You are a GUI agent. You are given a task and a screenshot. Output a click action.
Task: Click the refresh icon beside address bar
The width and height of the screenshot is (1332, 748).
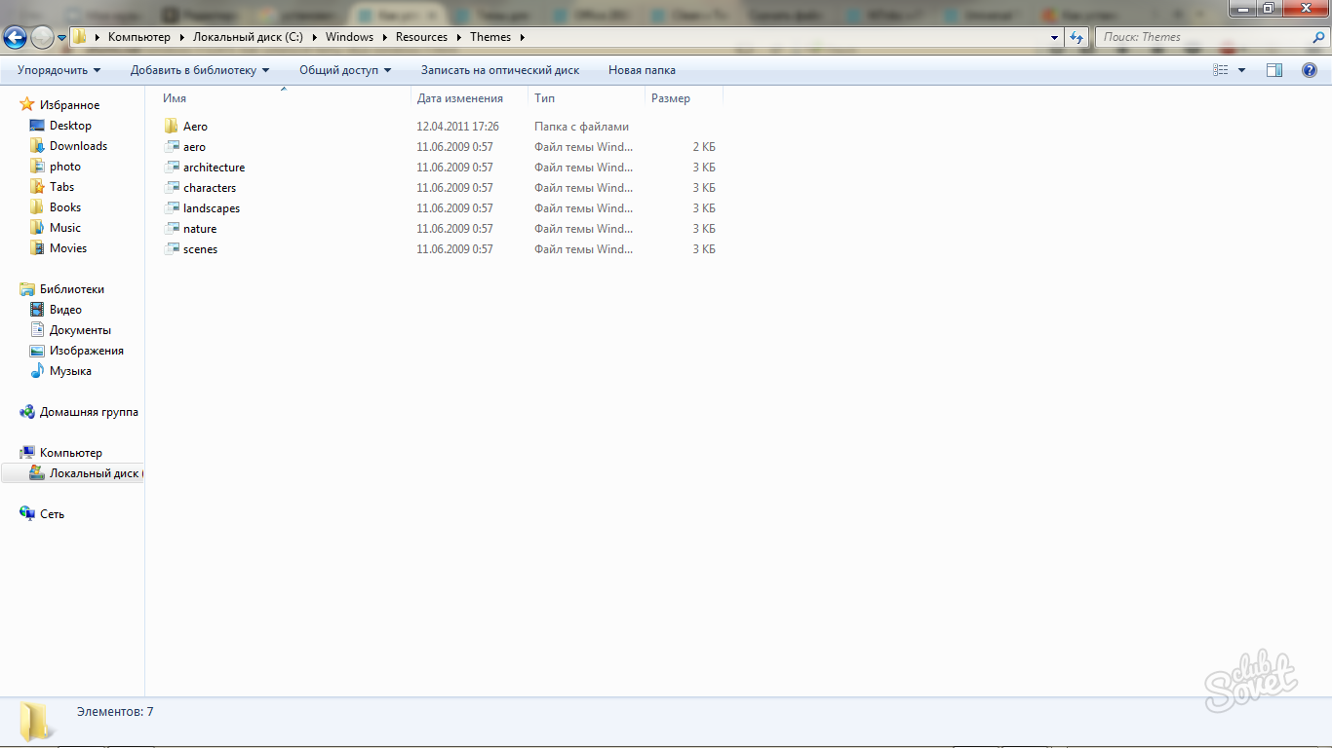[x=1077, y=37]
